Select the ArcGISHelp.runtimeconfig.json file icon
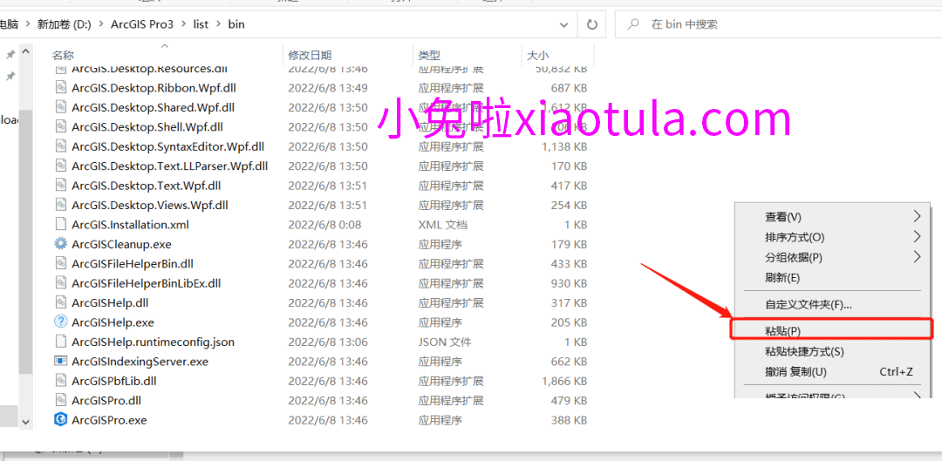Image resolution: width=942 pixels, height=461 pixels. coord(60,342)
